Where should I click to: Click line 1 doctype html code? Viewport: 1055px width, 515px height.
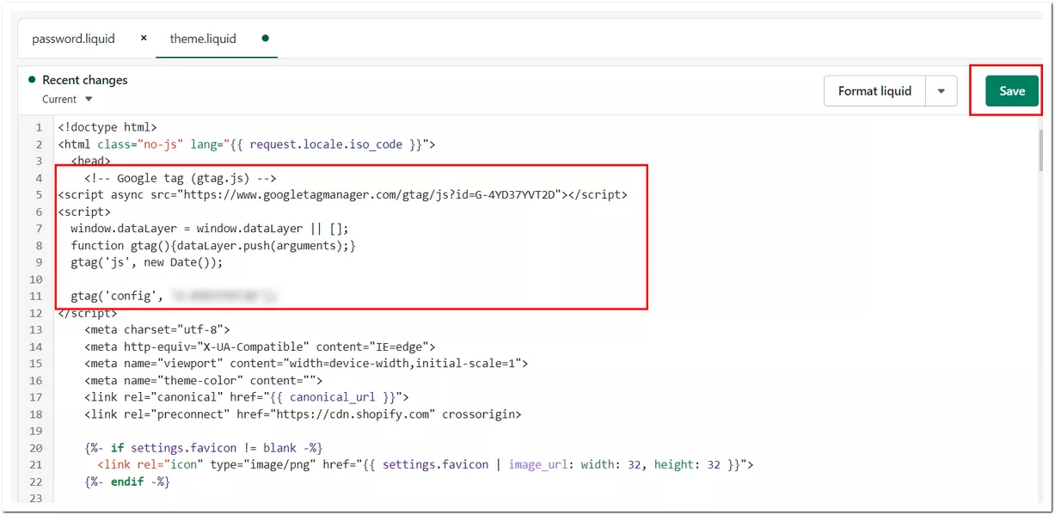click(107, 127)
